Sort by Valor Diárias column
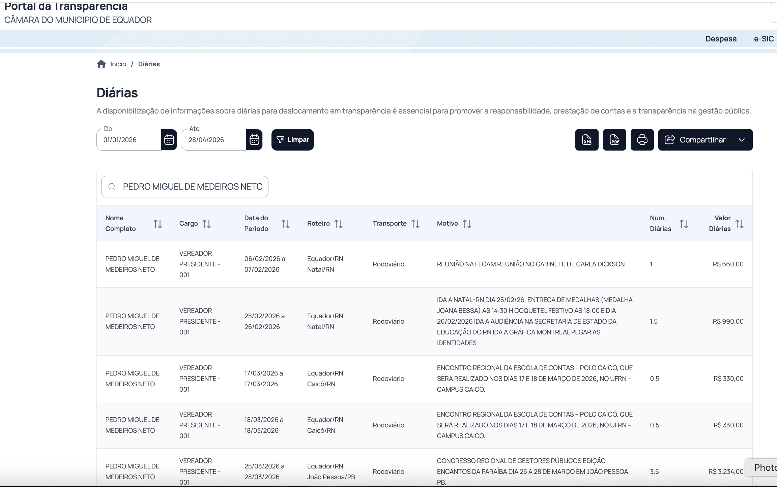The height and width of the screenshot is (487, 777). (x=740, y=224)
